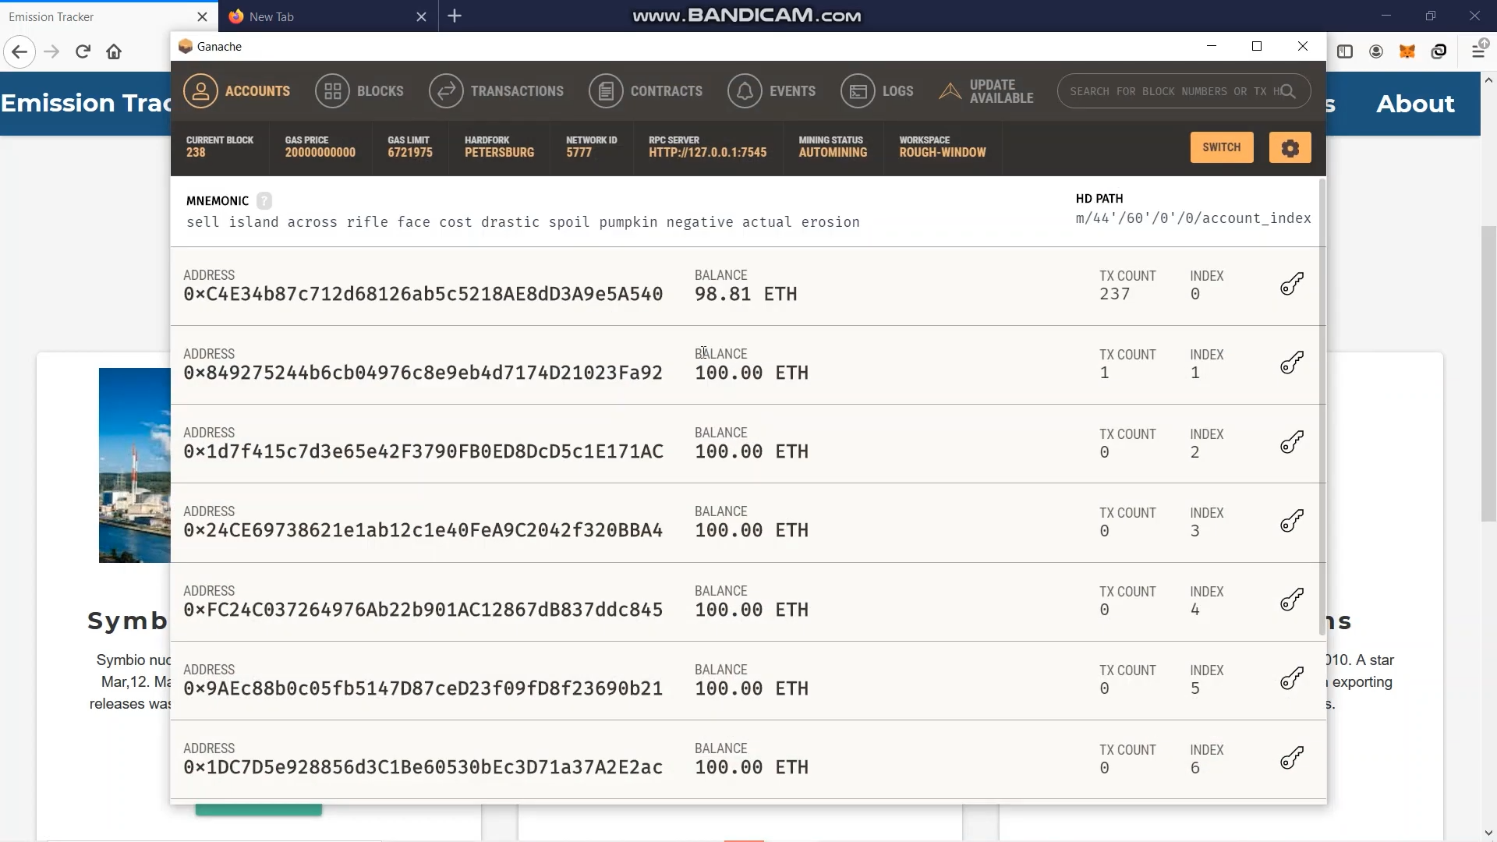Open MetaMask fox extension icon
This screenshot has width=1497, height=842.
pyautogui.click(x=1407, y=51)
